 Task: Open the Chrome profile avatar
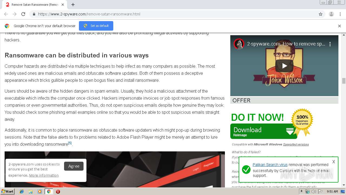click(x=331, y=14)
